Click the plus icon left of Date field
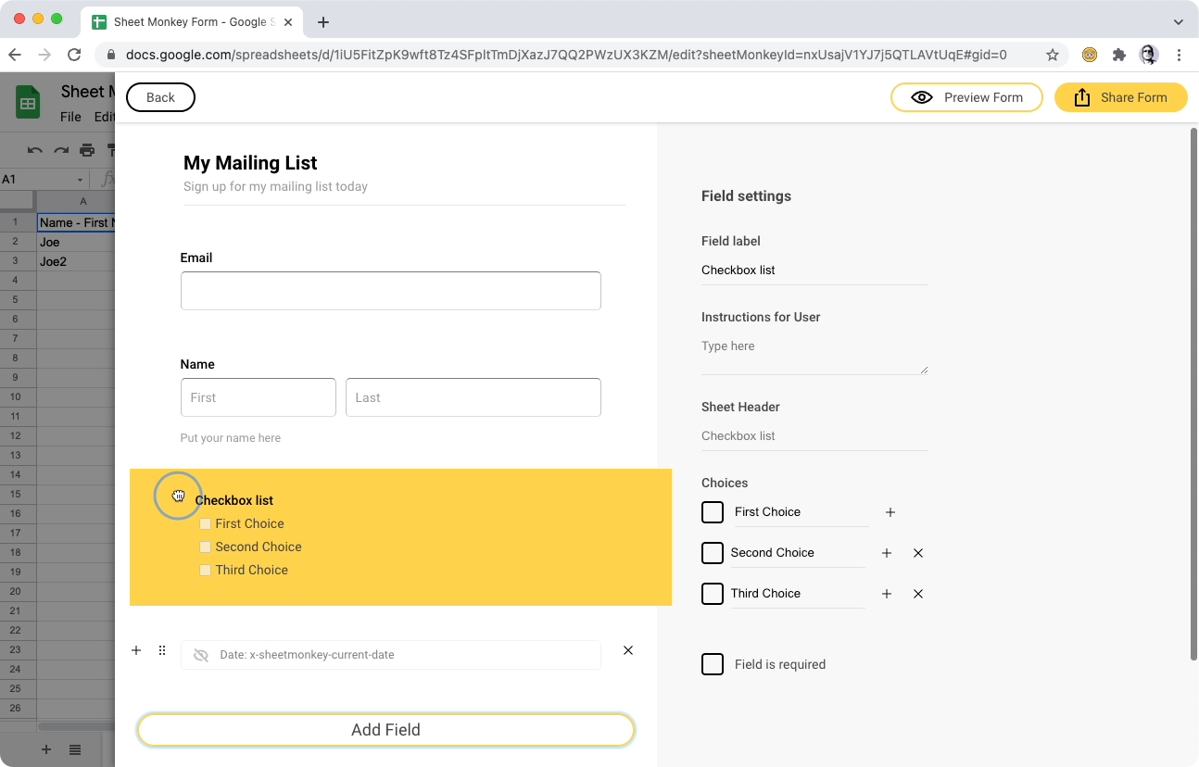Image resolution: width=1199 pixels, height=767 pixels. pyautogui.click(x=136, y=650)
